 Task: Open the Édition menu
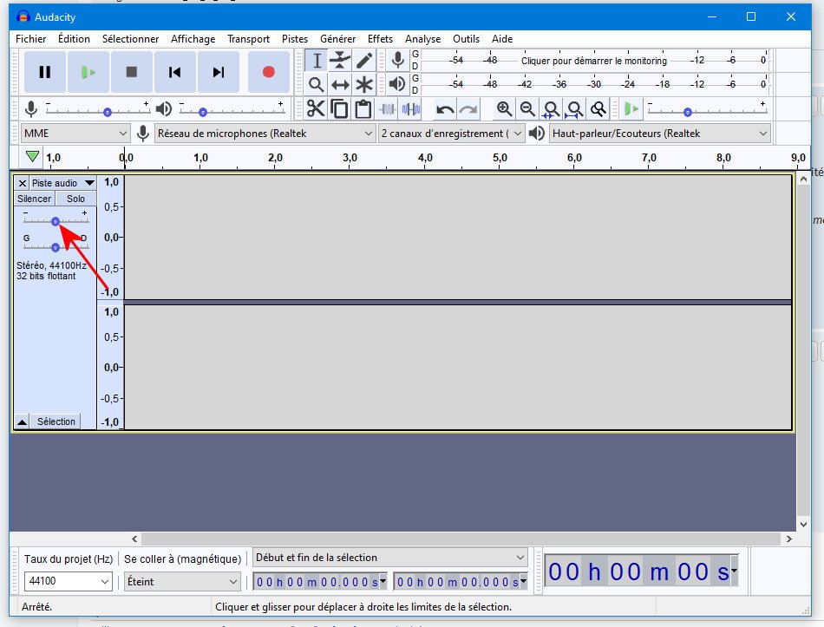[x=74, y=39]
